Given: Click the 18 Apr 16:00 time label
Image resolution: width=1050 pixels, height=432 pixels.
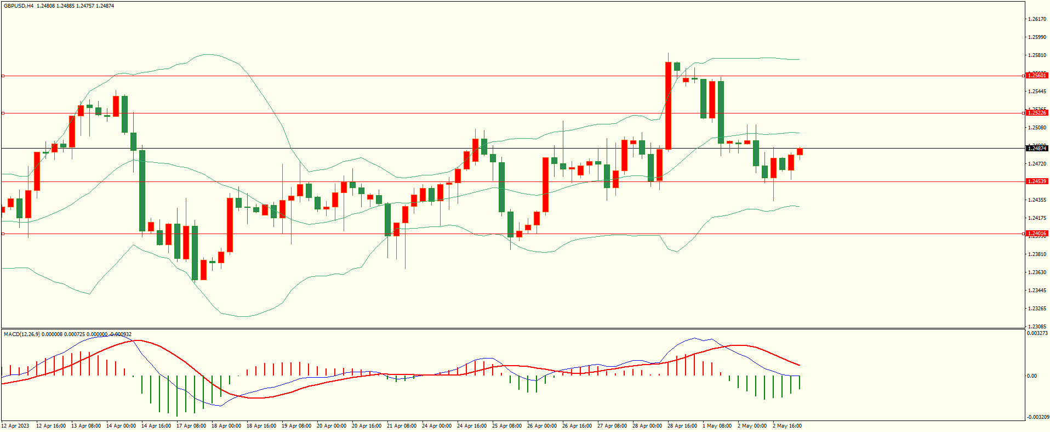Looking at the screenshot, I should point(261,426).
